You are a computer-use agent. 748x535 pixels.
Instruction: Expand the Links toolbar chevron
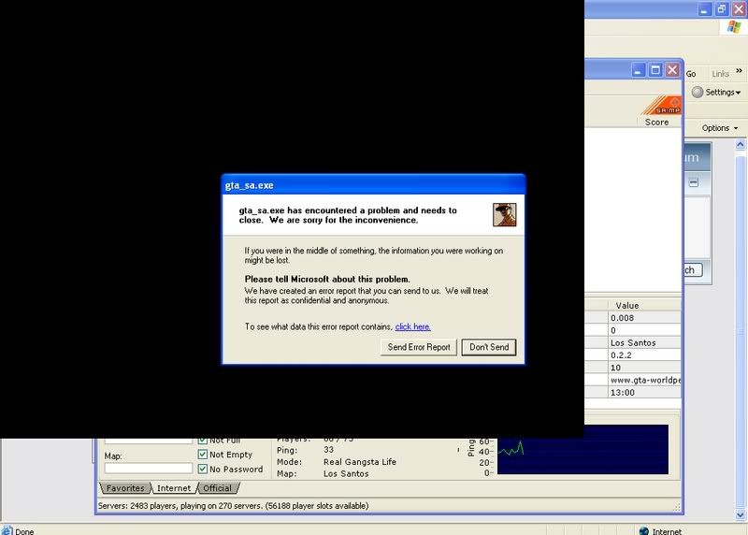[740, 71]
